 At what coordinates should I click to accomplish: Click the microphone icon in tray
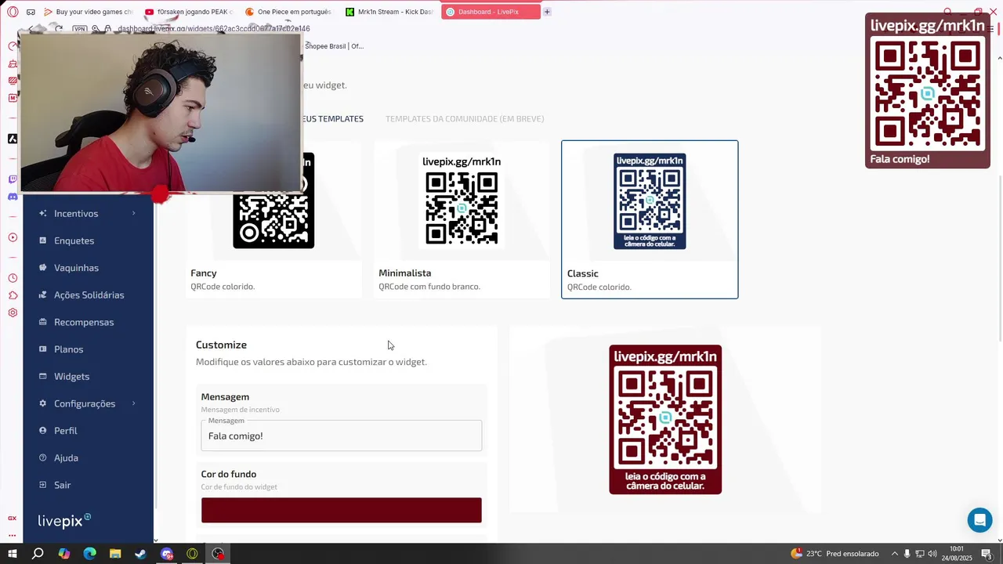[907, 554]
